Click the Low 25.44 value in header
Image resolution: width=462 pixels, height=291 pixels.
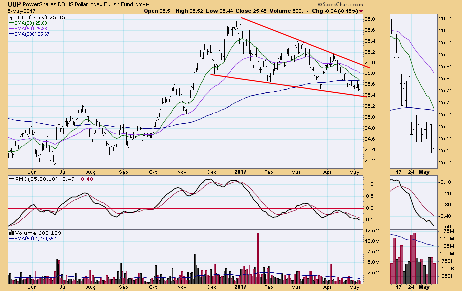coord(220,11)
